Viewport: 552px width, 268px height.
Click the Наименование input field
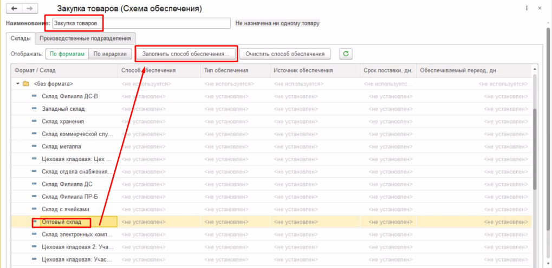pos(141,23)
